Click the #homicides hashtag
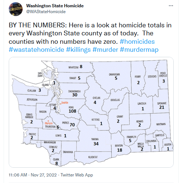 click(x=137, y=42)
